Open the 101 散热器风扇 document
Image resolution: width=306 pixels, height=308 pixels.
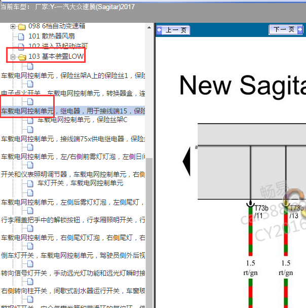52,36
